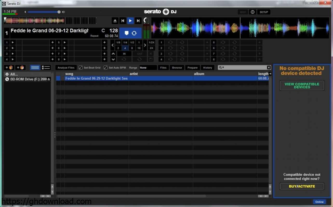Skip to next track button
Image resolution: width=333 pixels, height=207 pixels.
pos(138,21)
